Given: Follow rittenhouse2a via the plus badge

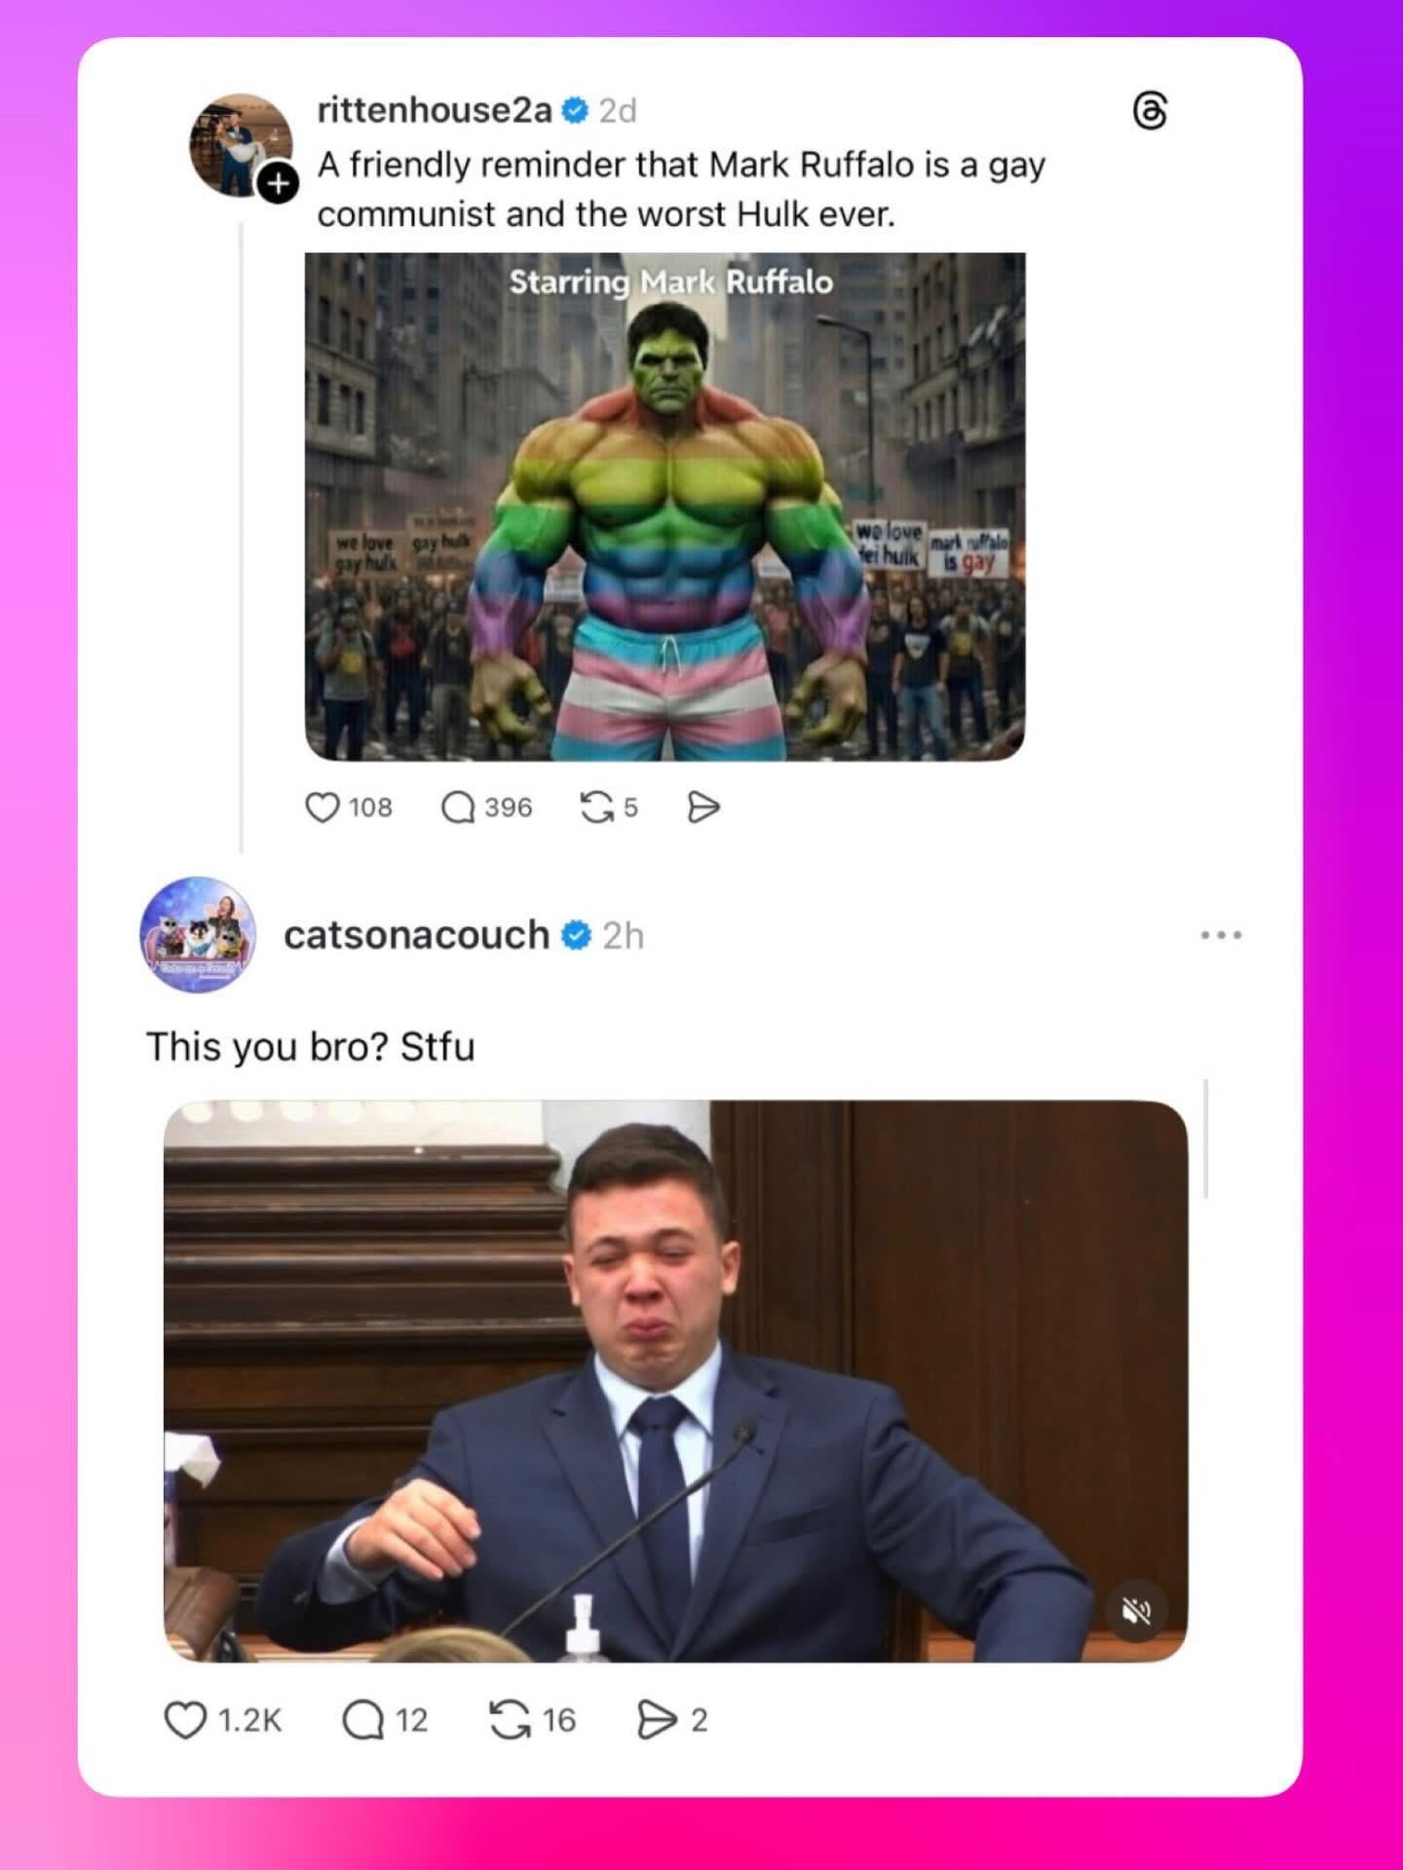Looking at the screenshot, I should [x=278, y=182].
